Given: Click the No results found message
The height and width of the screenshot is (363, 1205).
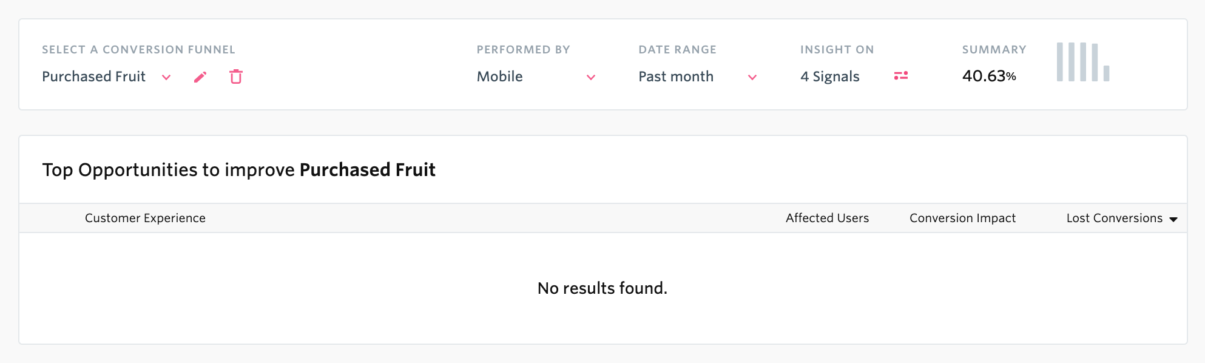Looking at the screenshot, I should (x=602, y=288).
